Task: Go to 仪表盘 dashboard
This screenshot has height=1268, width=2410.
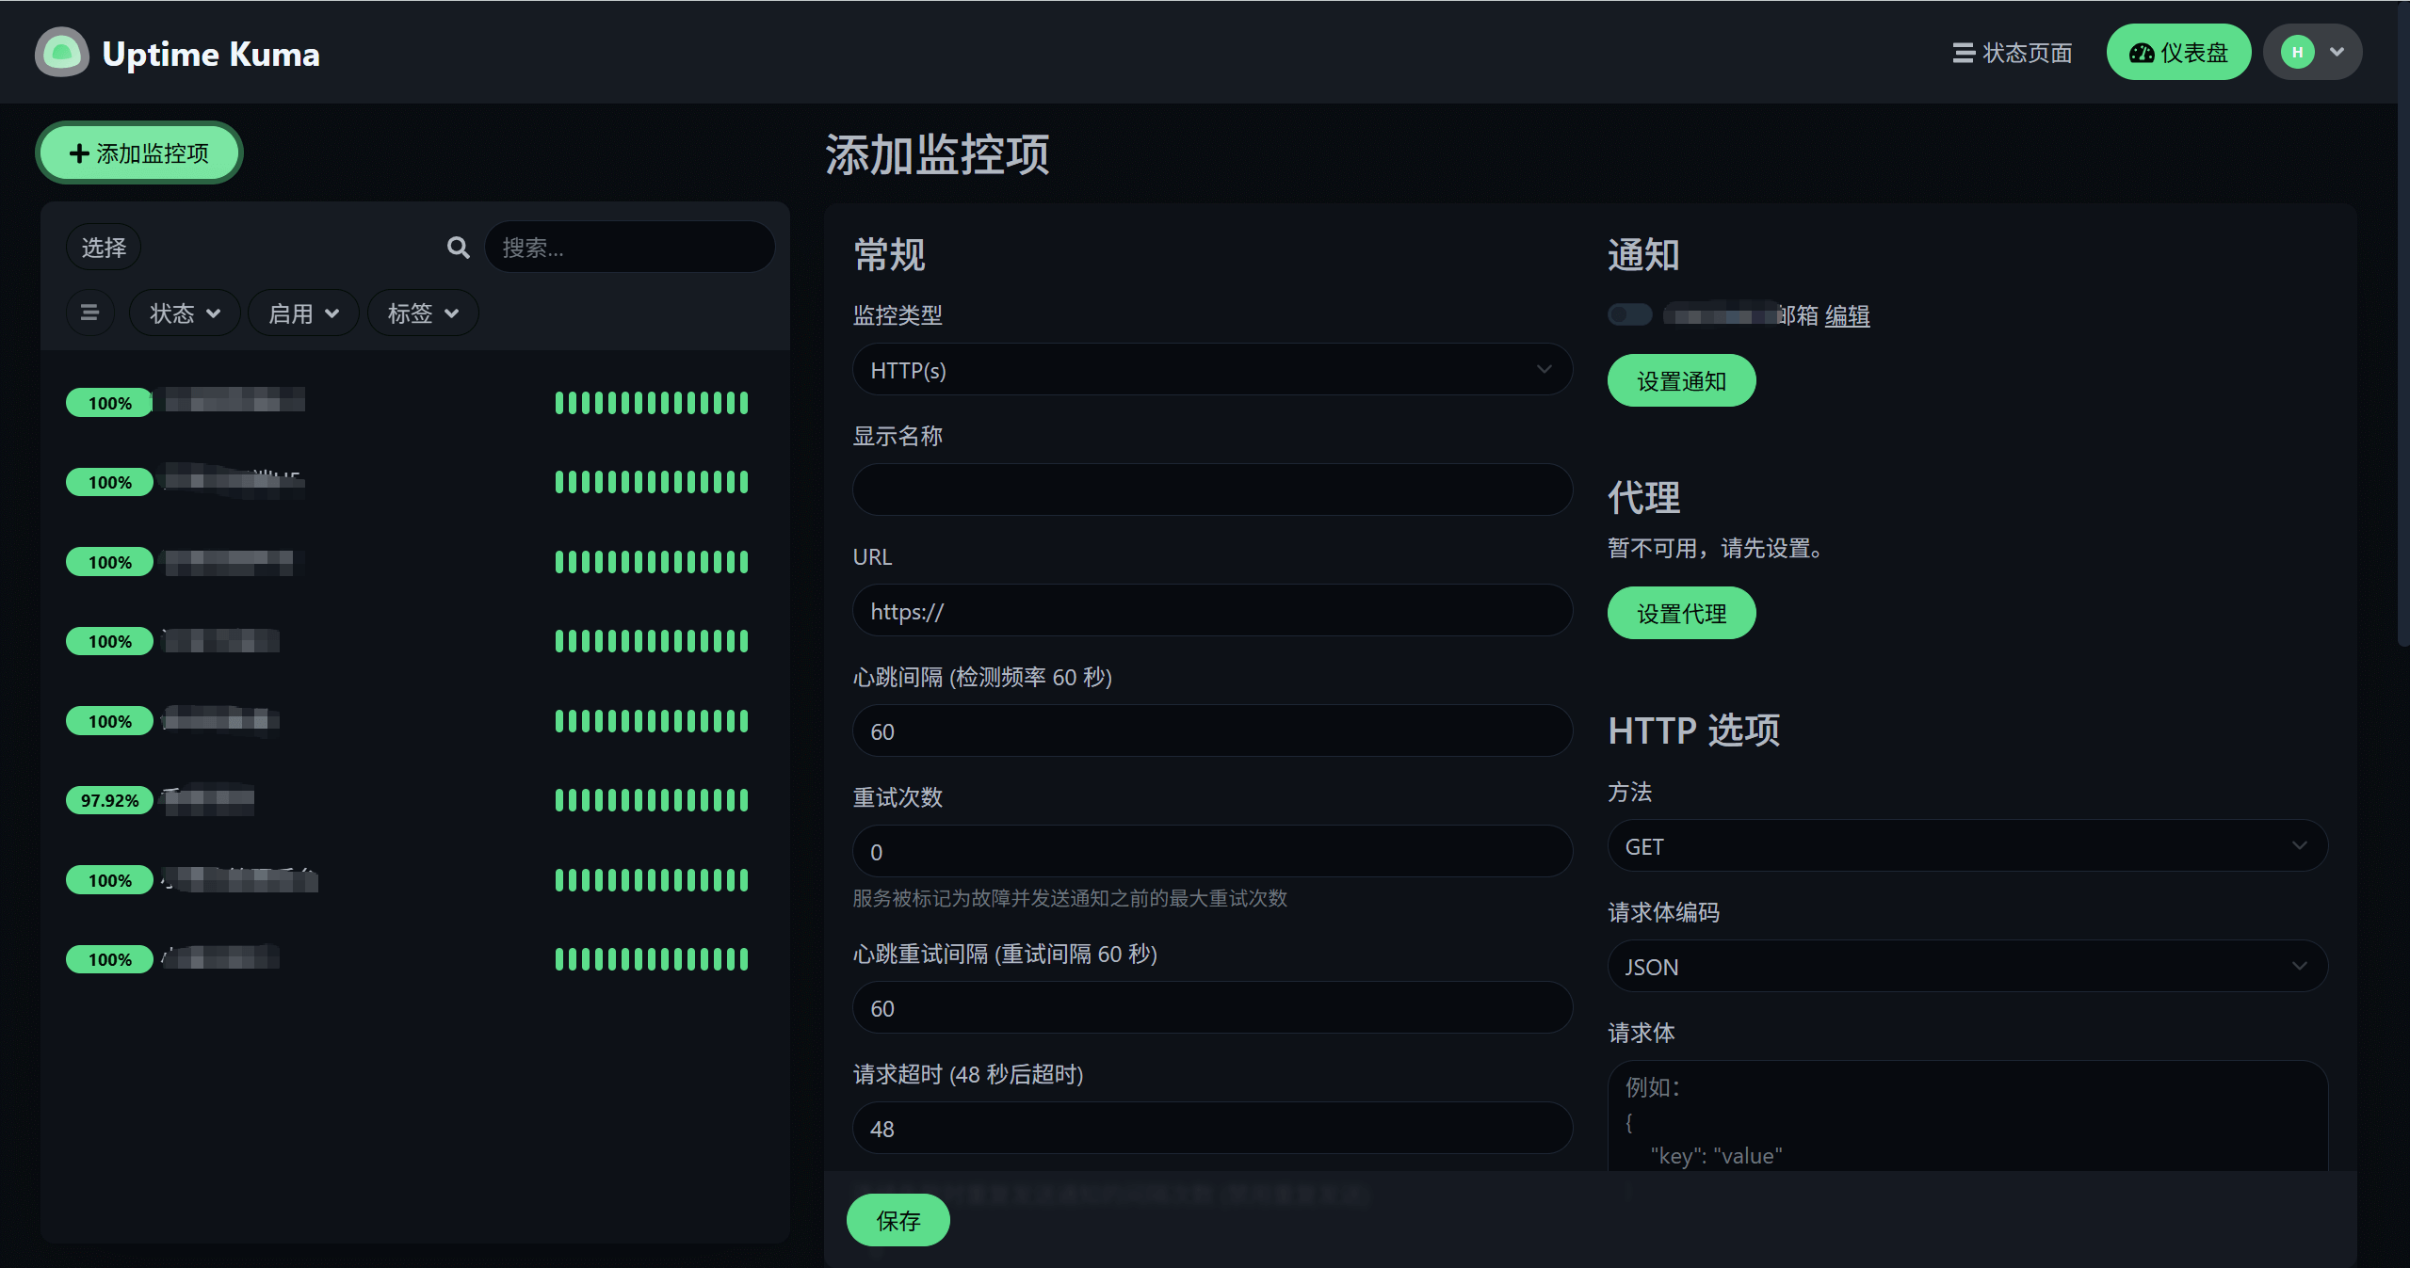Action: pos(2177,53)
